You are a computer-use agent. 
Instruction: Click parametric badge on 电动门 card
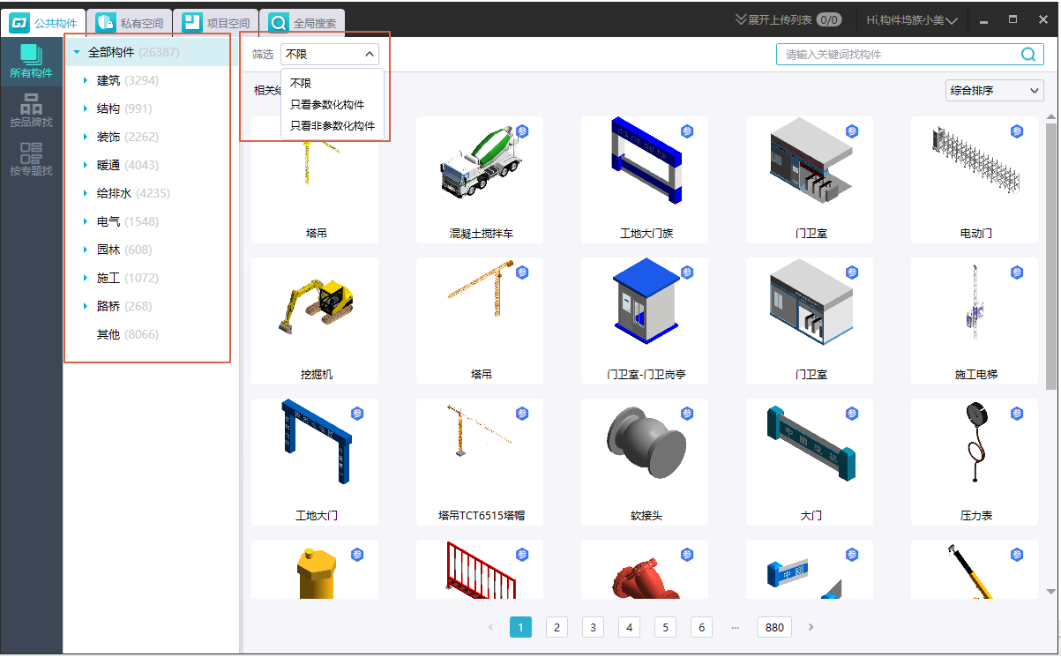point(1017,131)
